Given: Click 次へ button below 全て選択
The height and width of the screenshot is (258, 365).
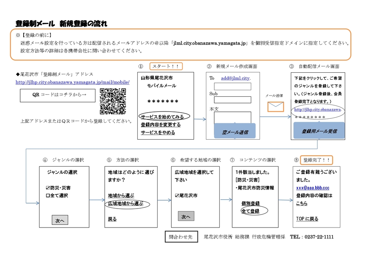Looking at the screenshot, I should [60, 220].
